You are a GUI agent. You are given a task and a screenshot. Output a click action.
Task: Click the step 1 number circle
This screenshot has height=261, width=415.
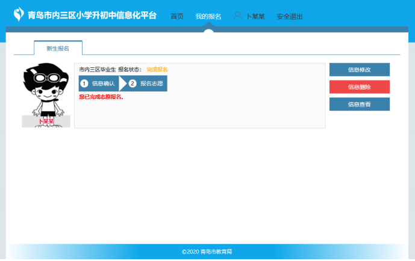(85, 84)
